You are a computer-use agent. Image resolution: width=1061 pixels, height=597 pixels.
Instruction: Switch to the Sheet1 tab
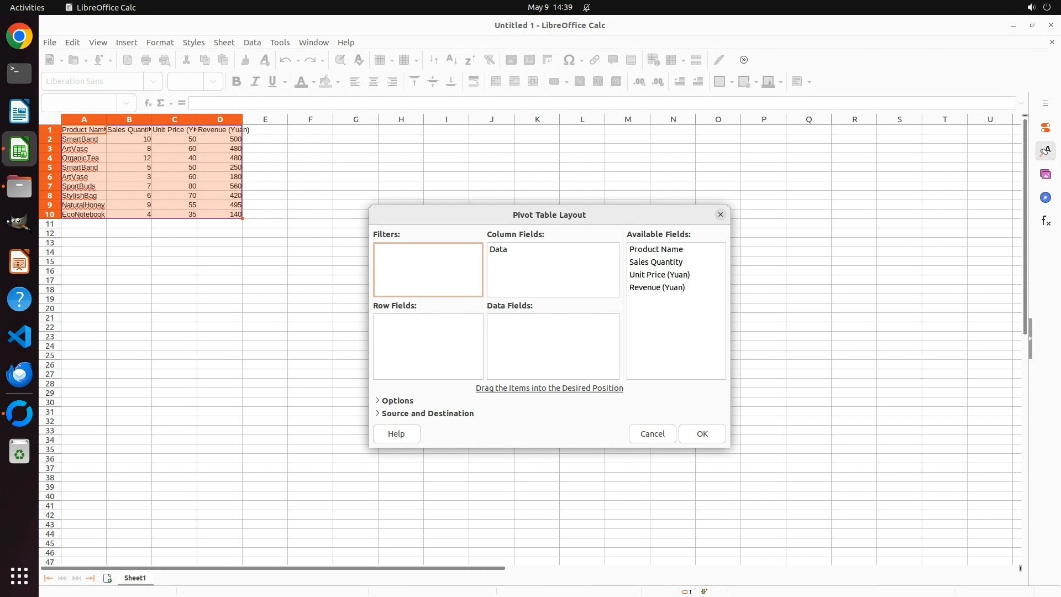click(135, 578)
